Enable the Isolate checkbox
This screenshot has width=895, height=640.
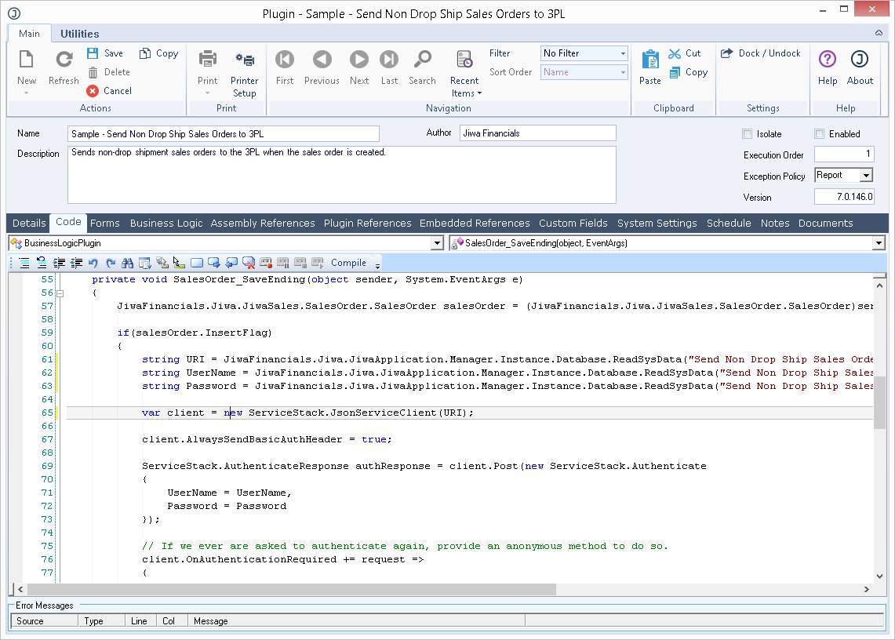pyautogui.click(x=747, y=134)
